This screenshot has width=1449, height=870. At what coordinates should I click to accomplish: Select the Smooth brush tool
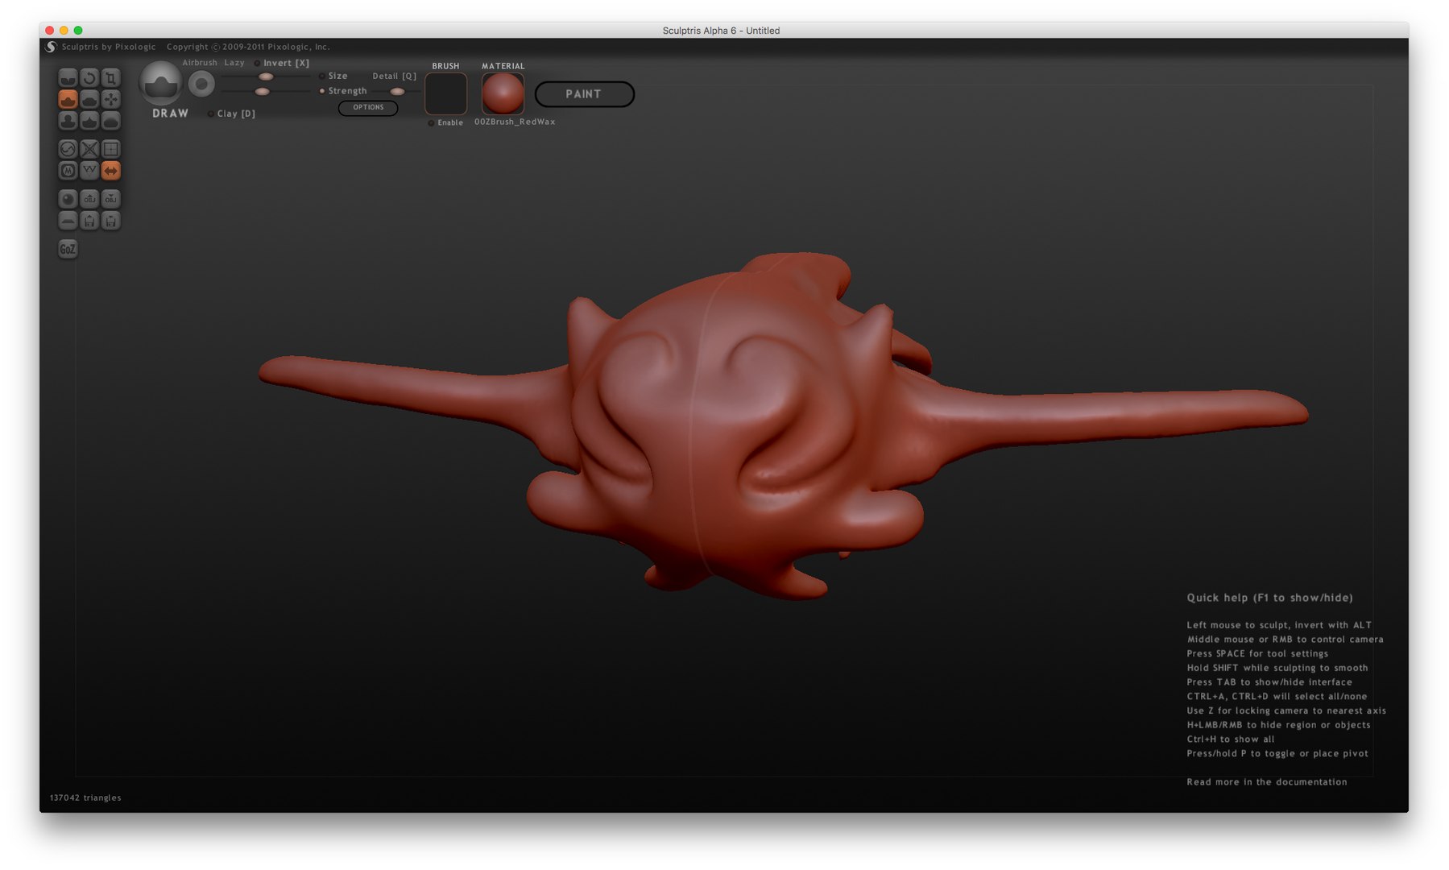111,121
